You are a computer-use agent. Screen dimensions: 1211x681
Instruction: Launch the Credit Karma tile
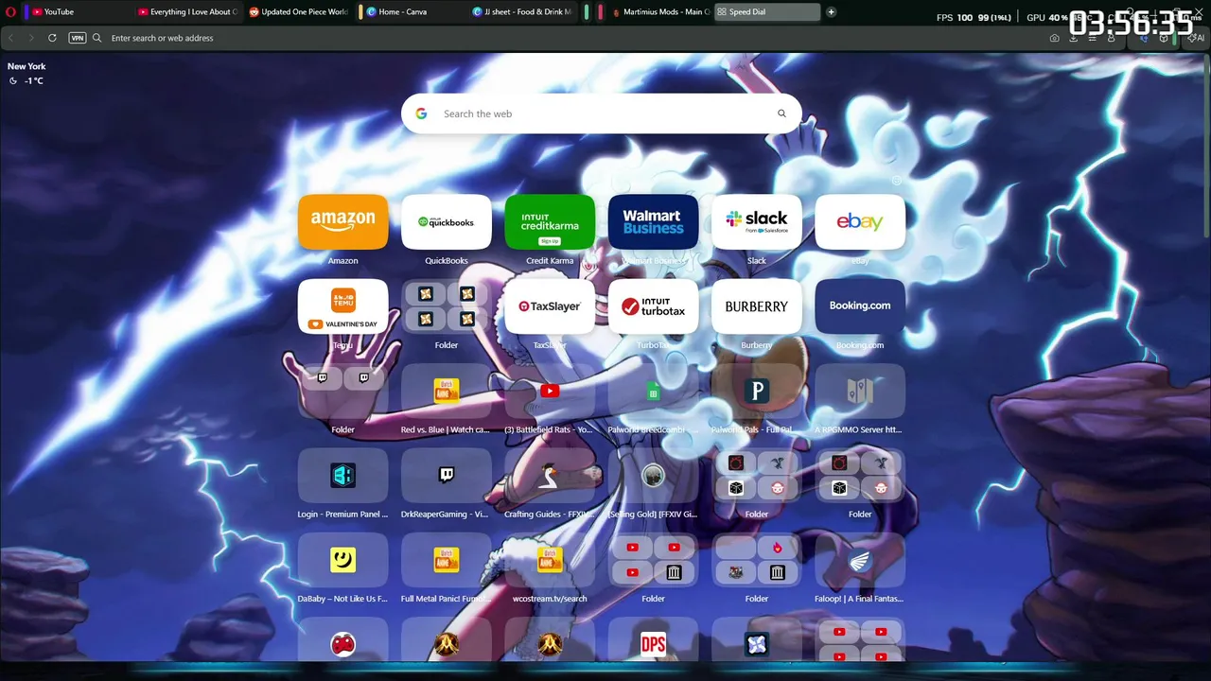pos(550,222)
